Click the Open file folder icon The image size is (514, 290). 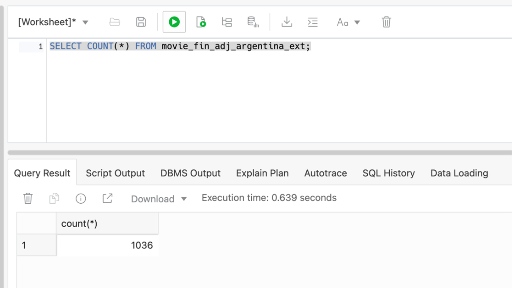(x=115, y=22)
